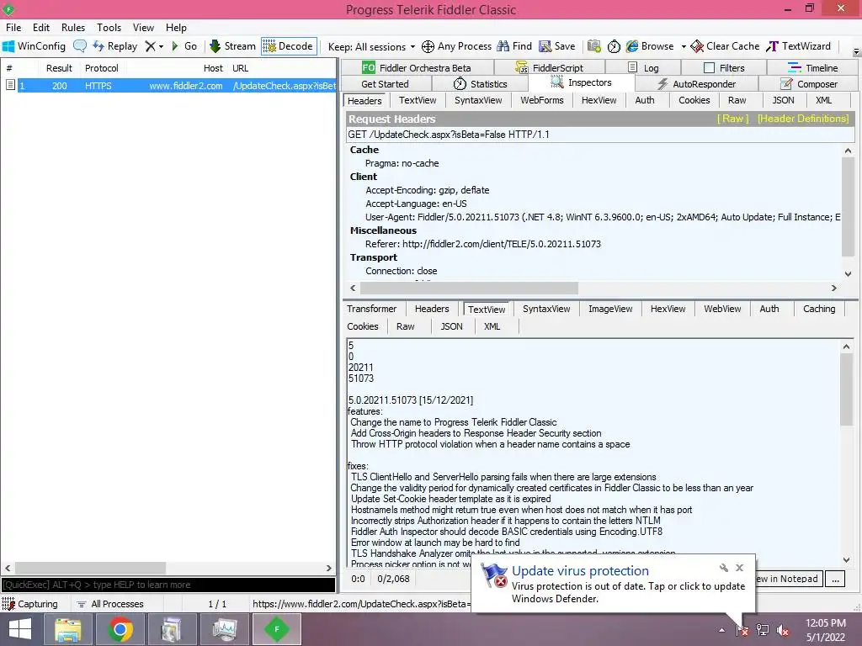Click the QuickExec input box
This screenshot has height=646, width=862.
click(168, 585)
